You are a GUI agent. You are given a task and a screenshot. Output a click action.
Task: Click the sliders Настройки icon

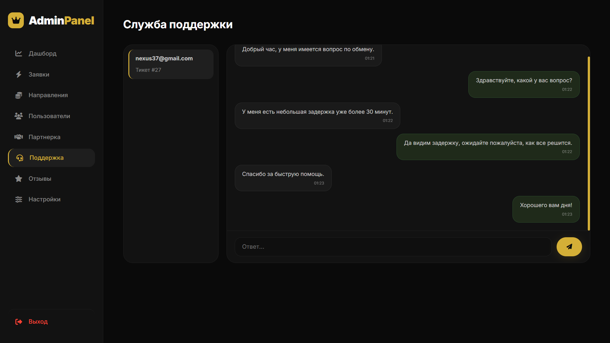[19, 199]
